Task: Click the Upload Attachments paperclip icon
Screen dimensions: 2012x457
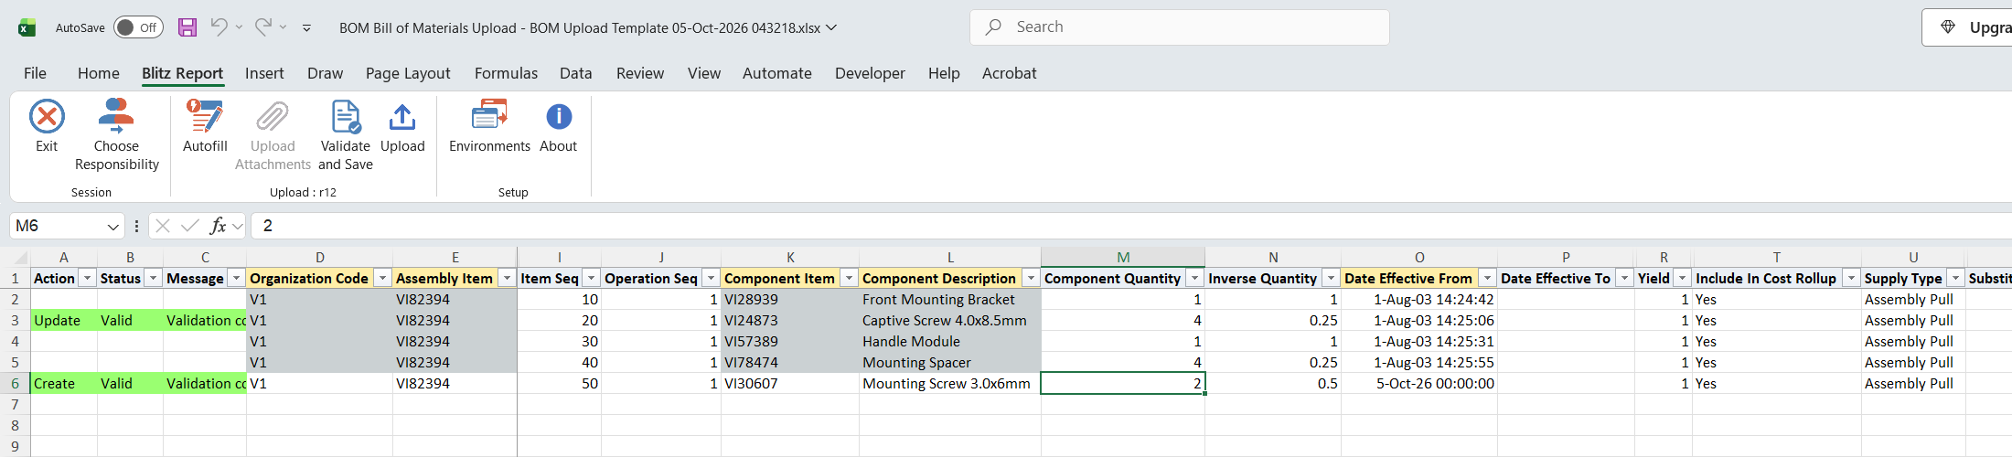Action: (273, 117)
